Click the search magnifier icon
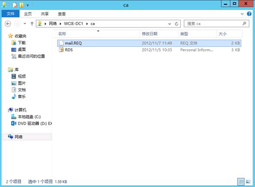Screen dimensions: 255x187 (x=244, y=24)
